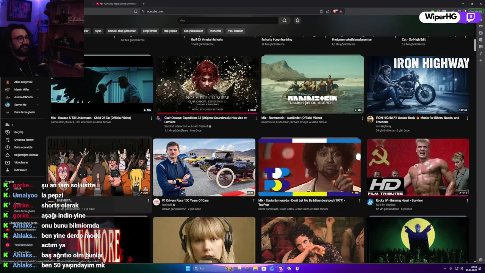Select the Komedi skeç gösterileri chip
Viewport: 485px width, 273px height.
click(x=122, y=31)
